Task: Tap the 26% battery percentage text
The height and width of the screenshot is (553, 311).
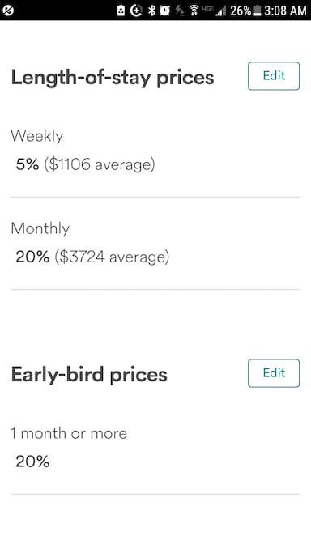Action: 241,11
